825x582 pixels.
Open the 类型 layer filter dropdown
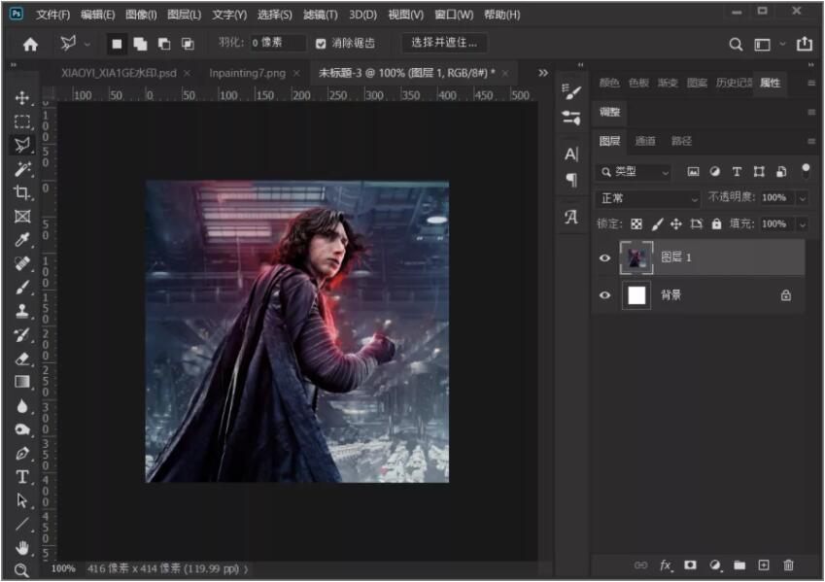[635, 172]
